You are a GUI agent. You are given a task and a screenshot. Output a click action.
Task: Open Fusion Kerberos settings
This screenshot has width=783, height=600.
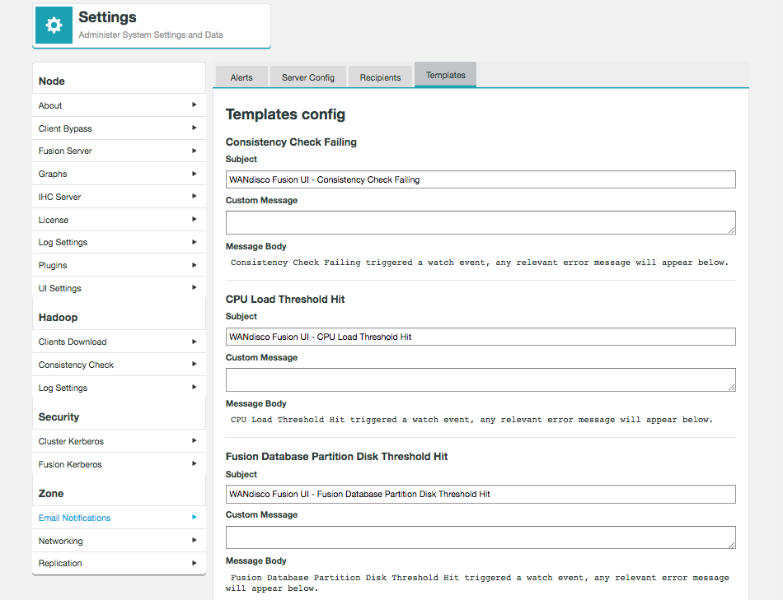coord(119,464)
